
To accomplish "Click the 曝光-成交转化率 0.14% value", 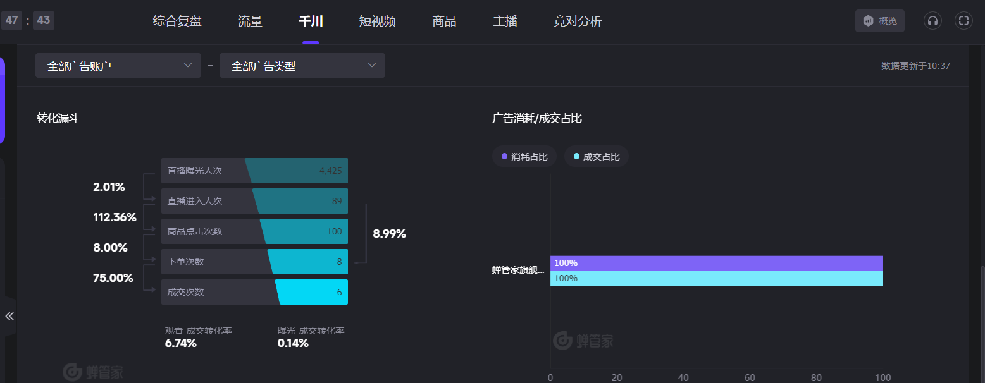I will point(293,343).
